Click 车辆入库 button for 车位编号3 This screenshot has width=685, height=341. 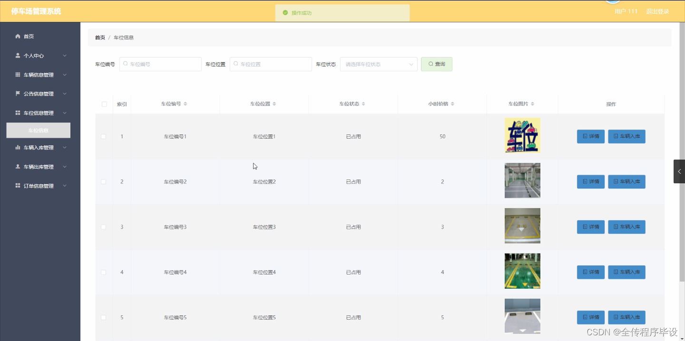pos(626,227)
